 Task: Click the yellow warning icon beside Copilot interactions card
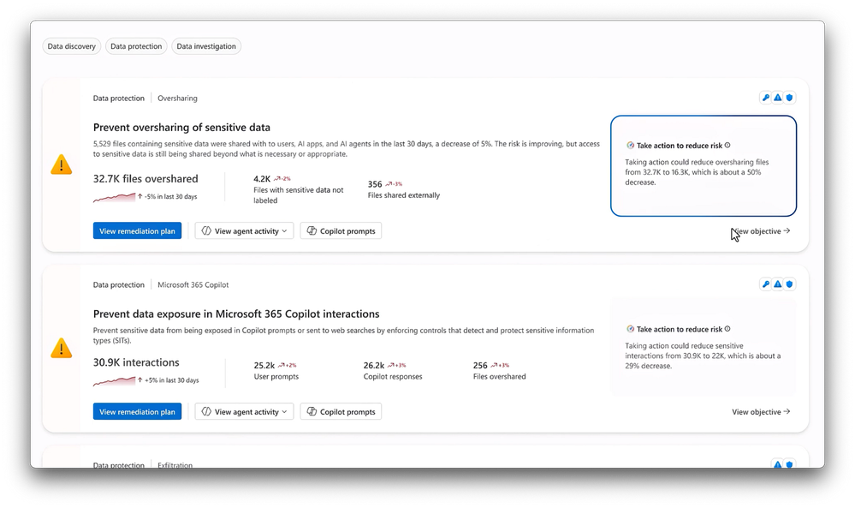pyautogui.click(x=62, y=348)
